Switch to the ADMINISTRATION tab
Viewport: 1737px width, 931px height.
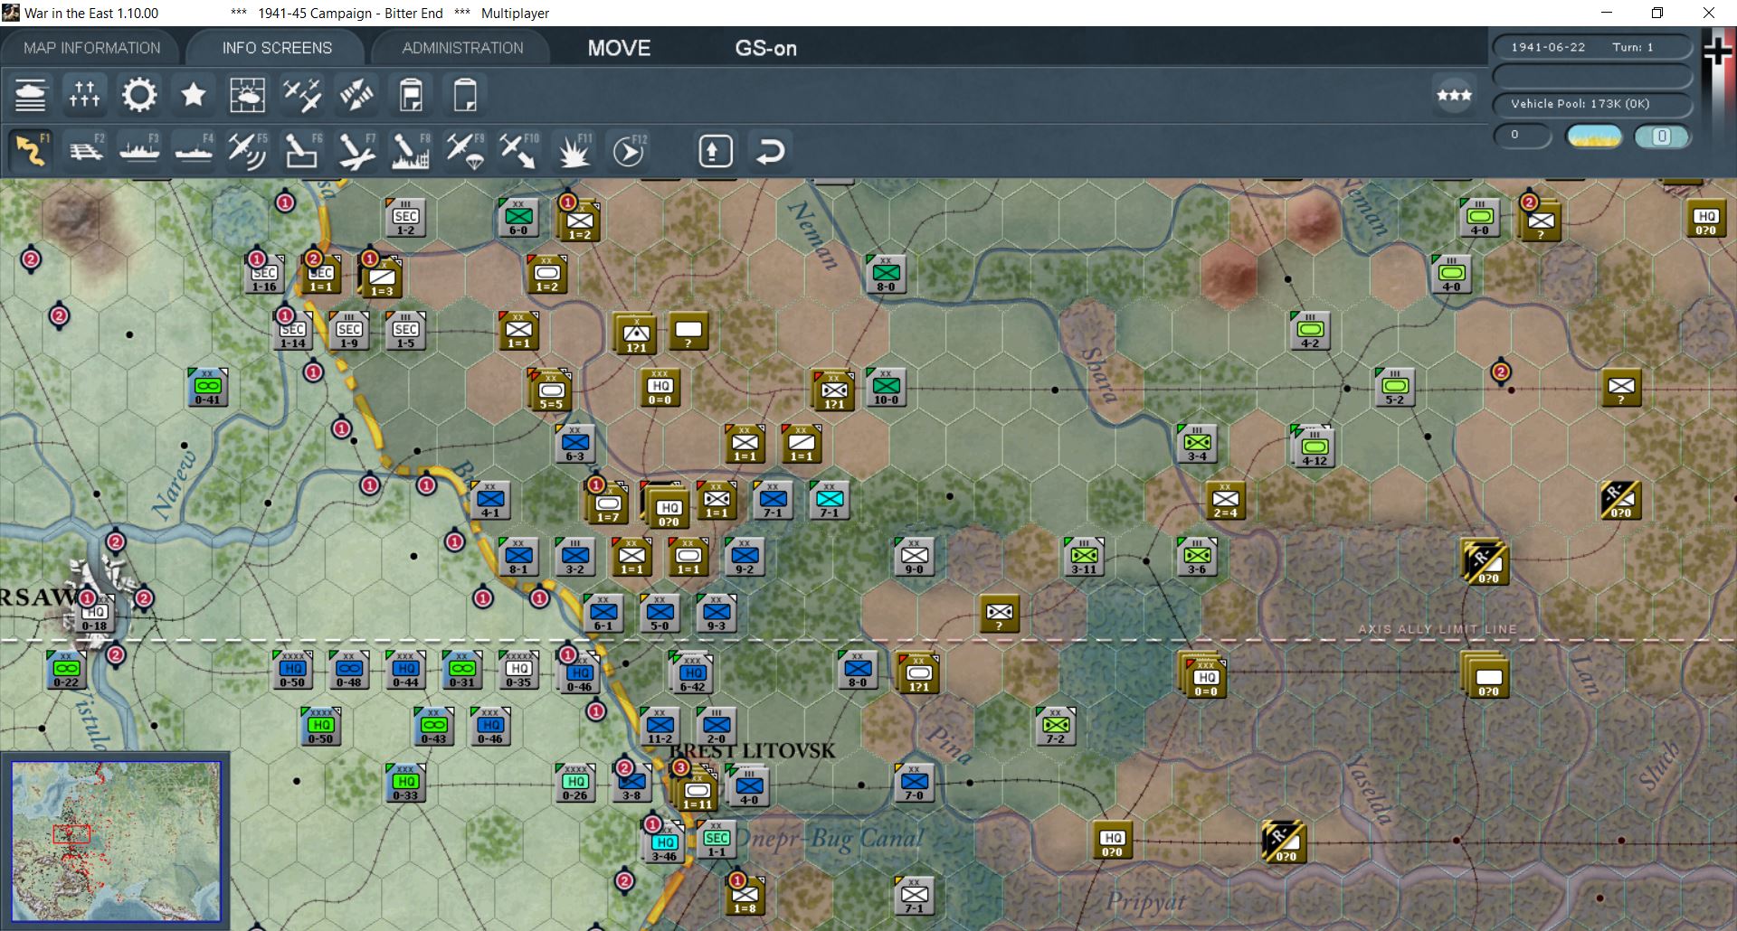coord(462,48)
